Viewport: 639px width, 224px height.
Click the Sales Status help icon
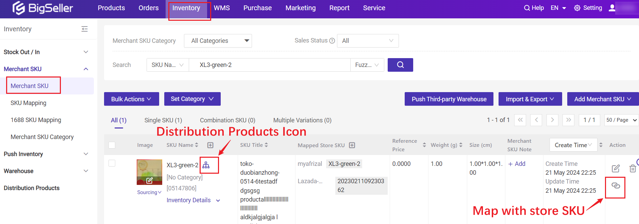coord(332,41)
